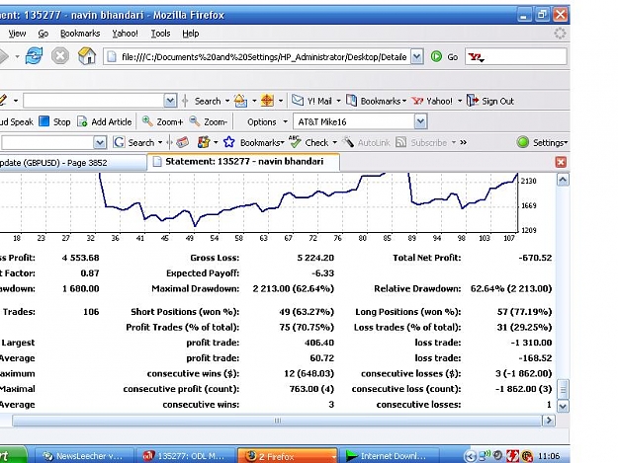
Task: Open the Go menu
Action: tap(44, 34)
